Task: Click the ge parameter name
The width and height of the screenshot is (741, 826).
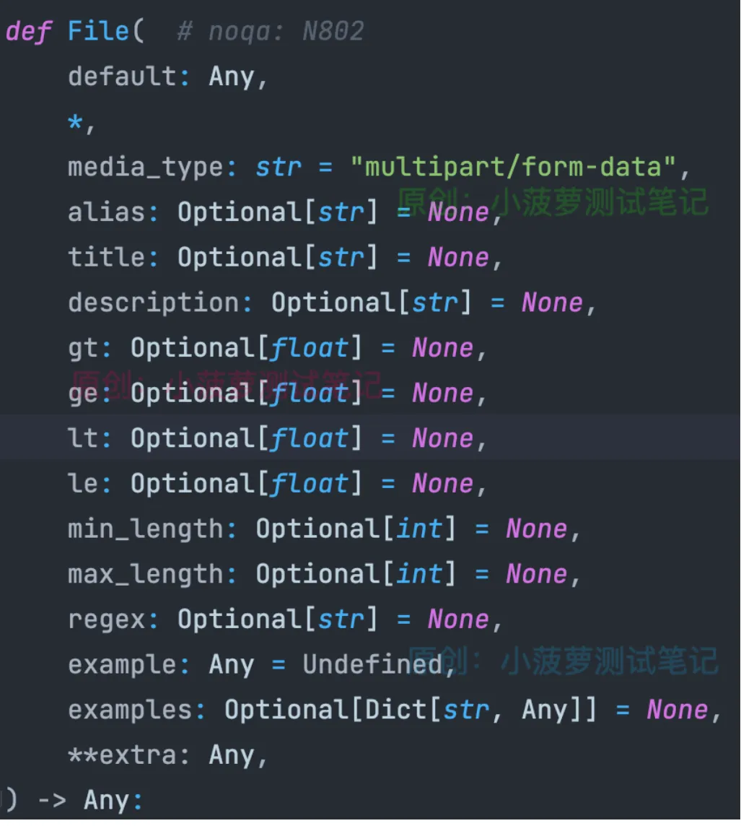Action: tap(83, 394)
